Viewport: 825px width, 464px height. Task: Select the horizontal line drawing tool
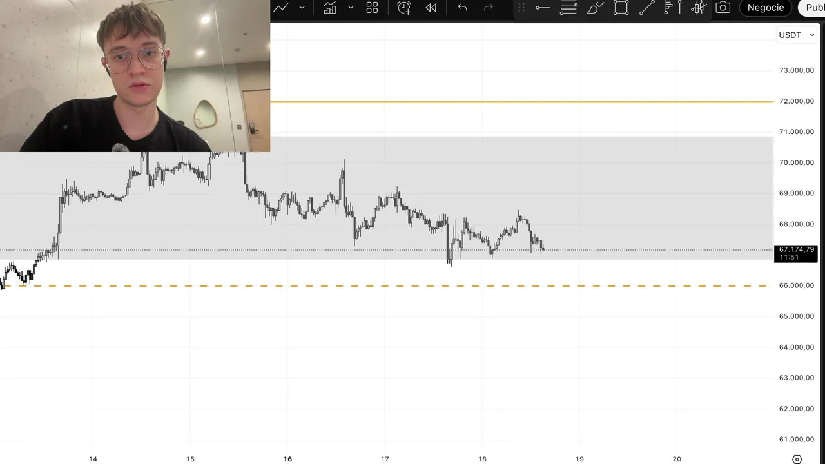pos(543,8)
